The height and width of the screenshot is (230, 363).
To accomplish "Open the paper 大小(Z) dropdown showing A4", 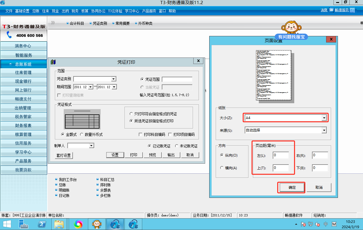I will pyautogui.click(x=324, y=118).
